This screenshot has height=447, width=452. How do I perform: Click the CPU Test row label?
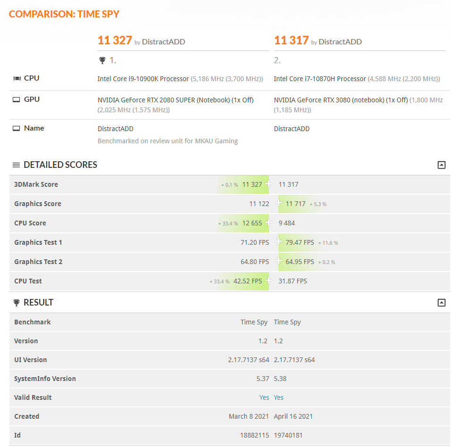coord(28,281)
